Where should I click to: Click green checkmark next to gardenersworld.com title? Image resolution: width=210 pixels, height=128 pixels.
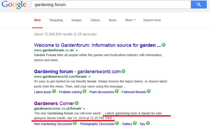click(123, 71)
